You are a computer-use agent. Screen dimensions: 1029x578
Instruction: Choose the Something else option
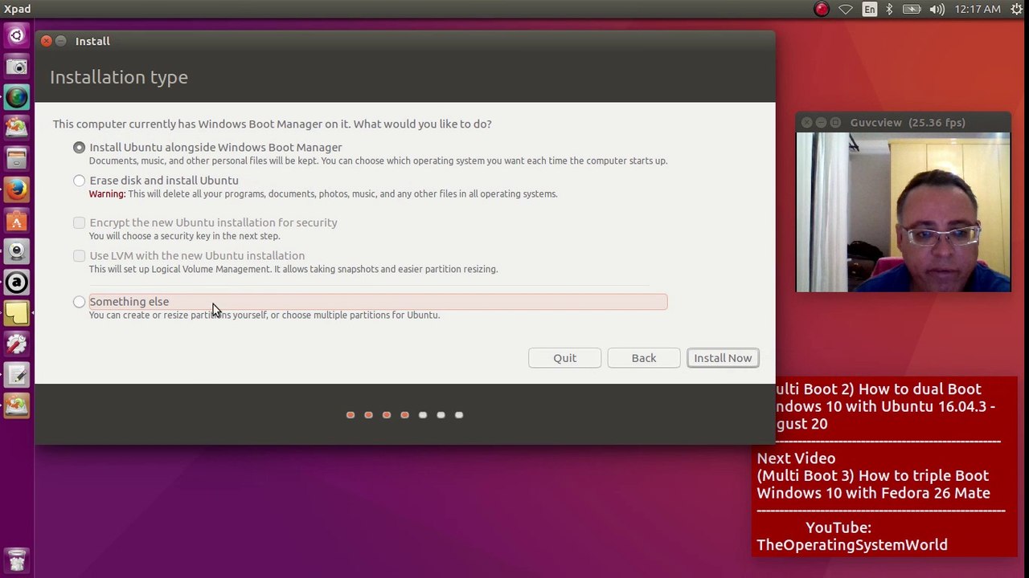(x=79, y=302)
